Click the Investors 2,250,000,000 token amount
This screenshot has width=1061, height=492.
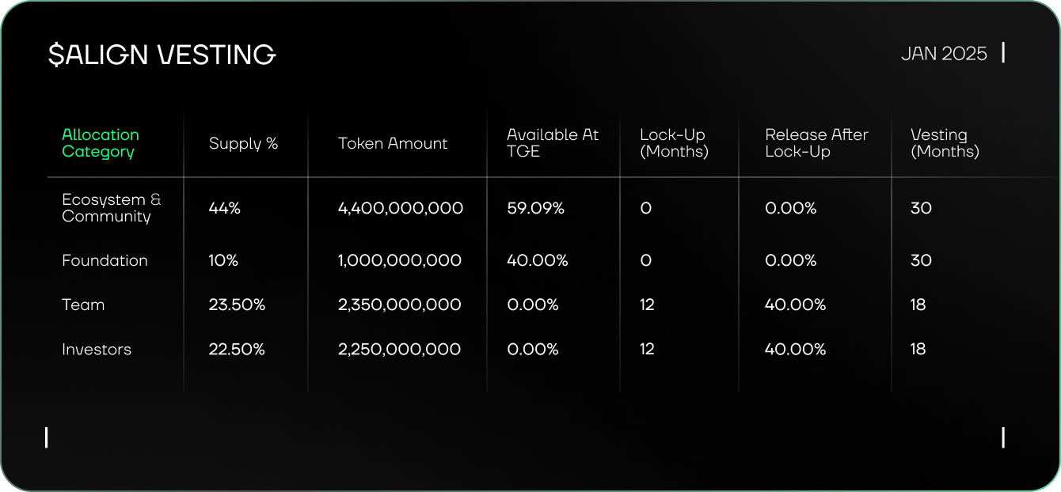pyautogui.click(x=399, y=349)
